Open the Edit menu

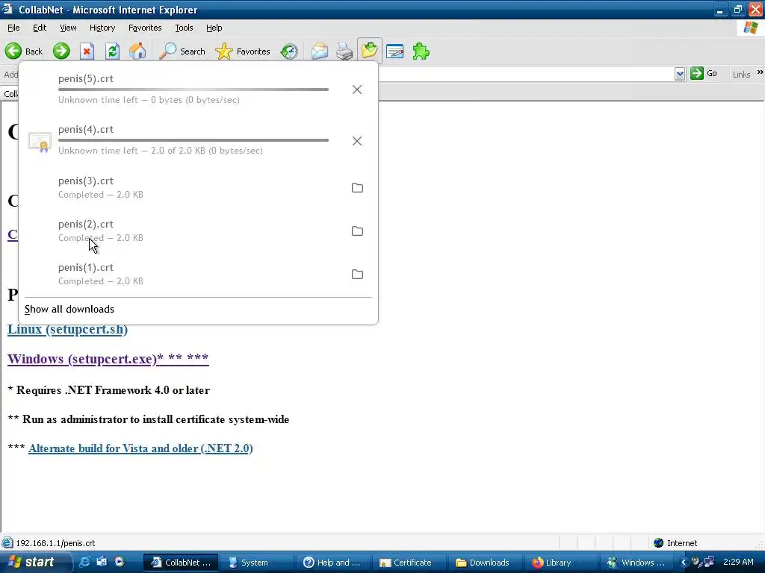point(40,28)
